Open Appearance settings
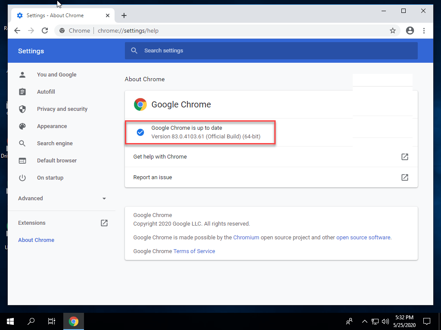 52,126
